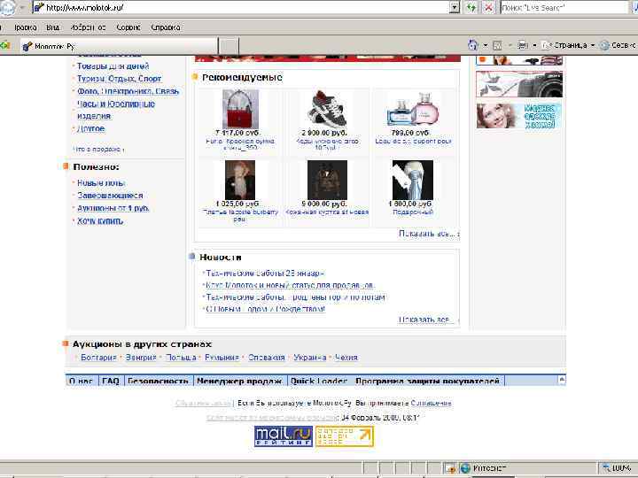This screenshot has height=478, width=638.
Task: Open Болгария auction site link
Action: 99,358
